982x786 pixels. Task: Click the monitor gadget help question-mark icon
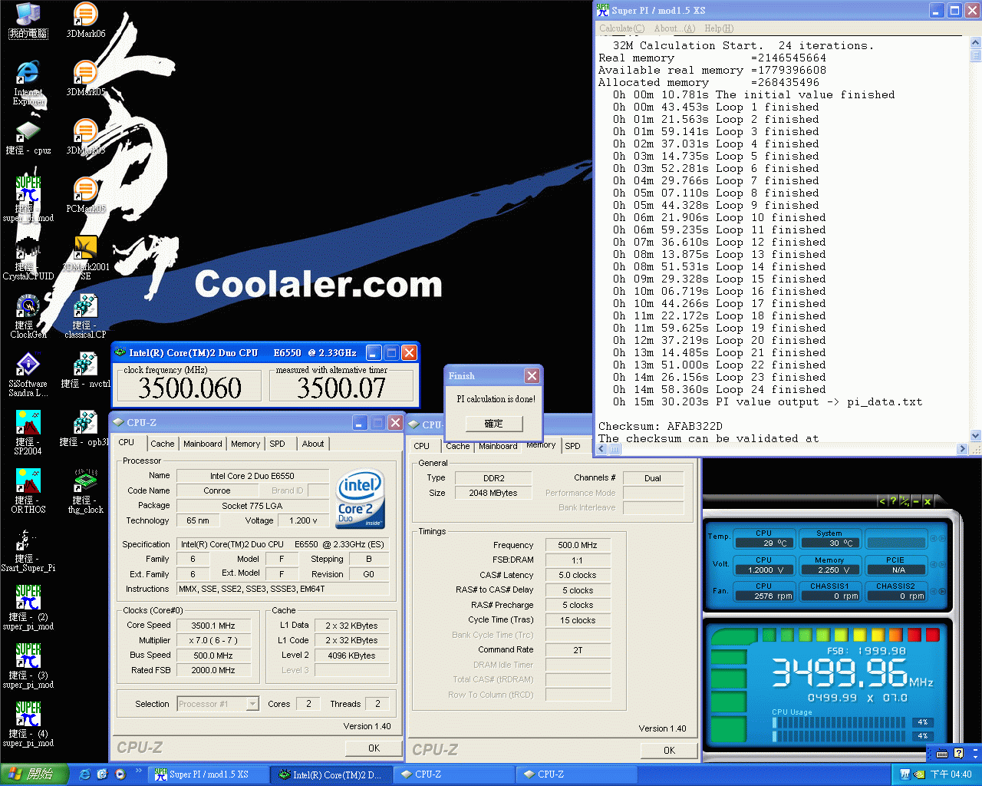tap(893, 501)
